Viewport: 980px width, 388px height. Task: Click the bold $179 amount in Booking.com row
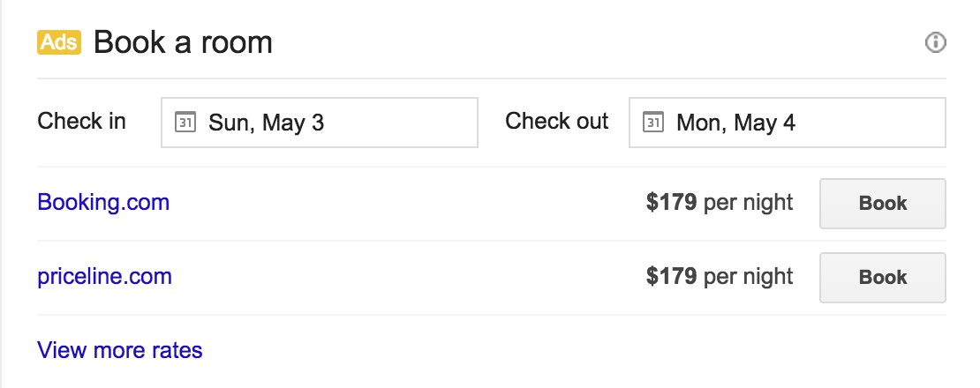671,202
